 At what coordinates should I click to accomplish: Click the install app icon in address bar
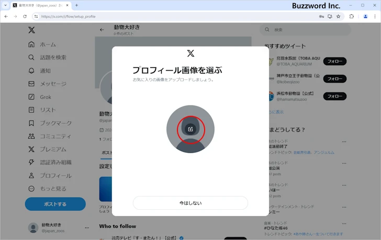coord(330,17)
